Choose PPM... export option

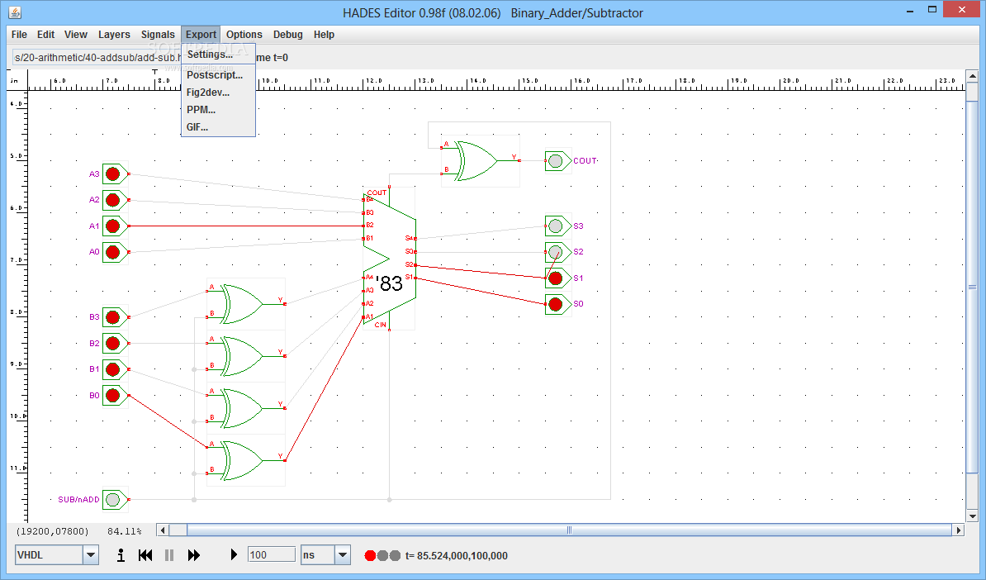[218, 109]
